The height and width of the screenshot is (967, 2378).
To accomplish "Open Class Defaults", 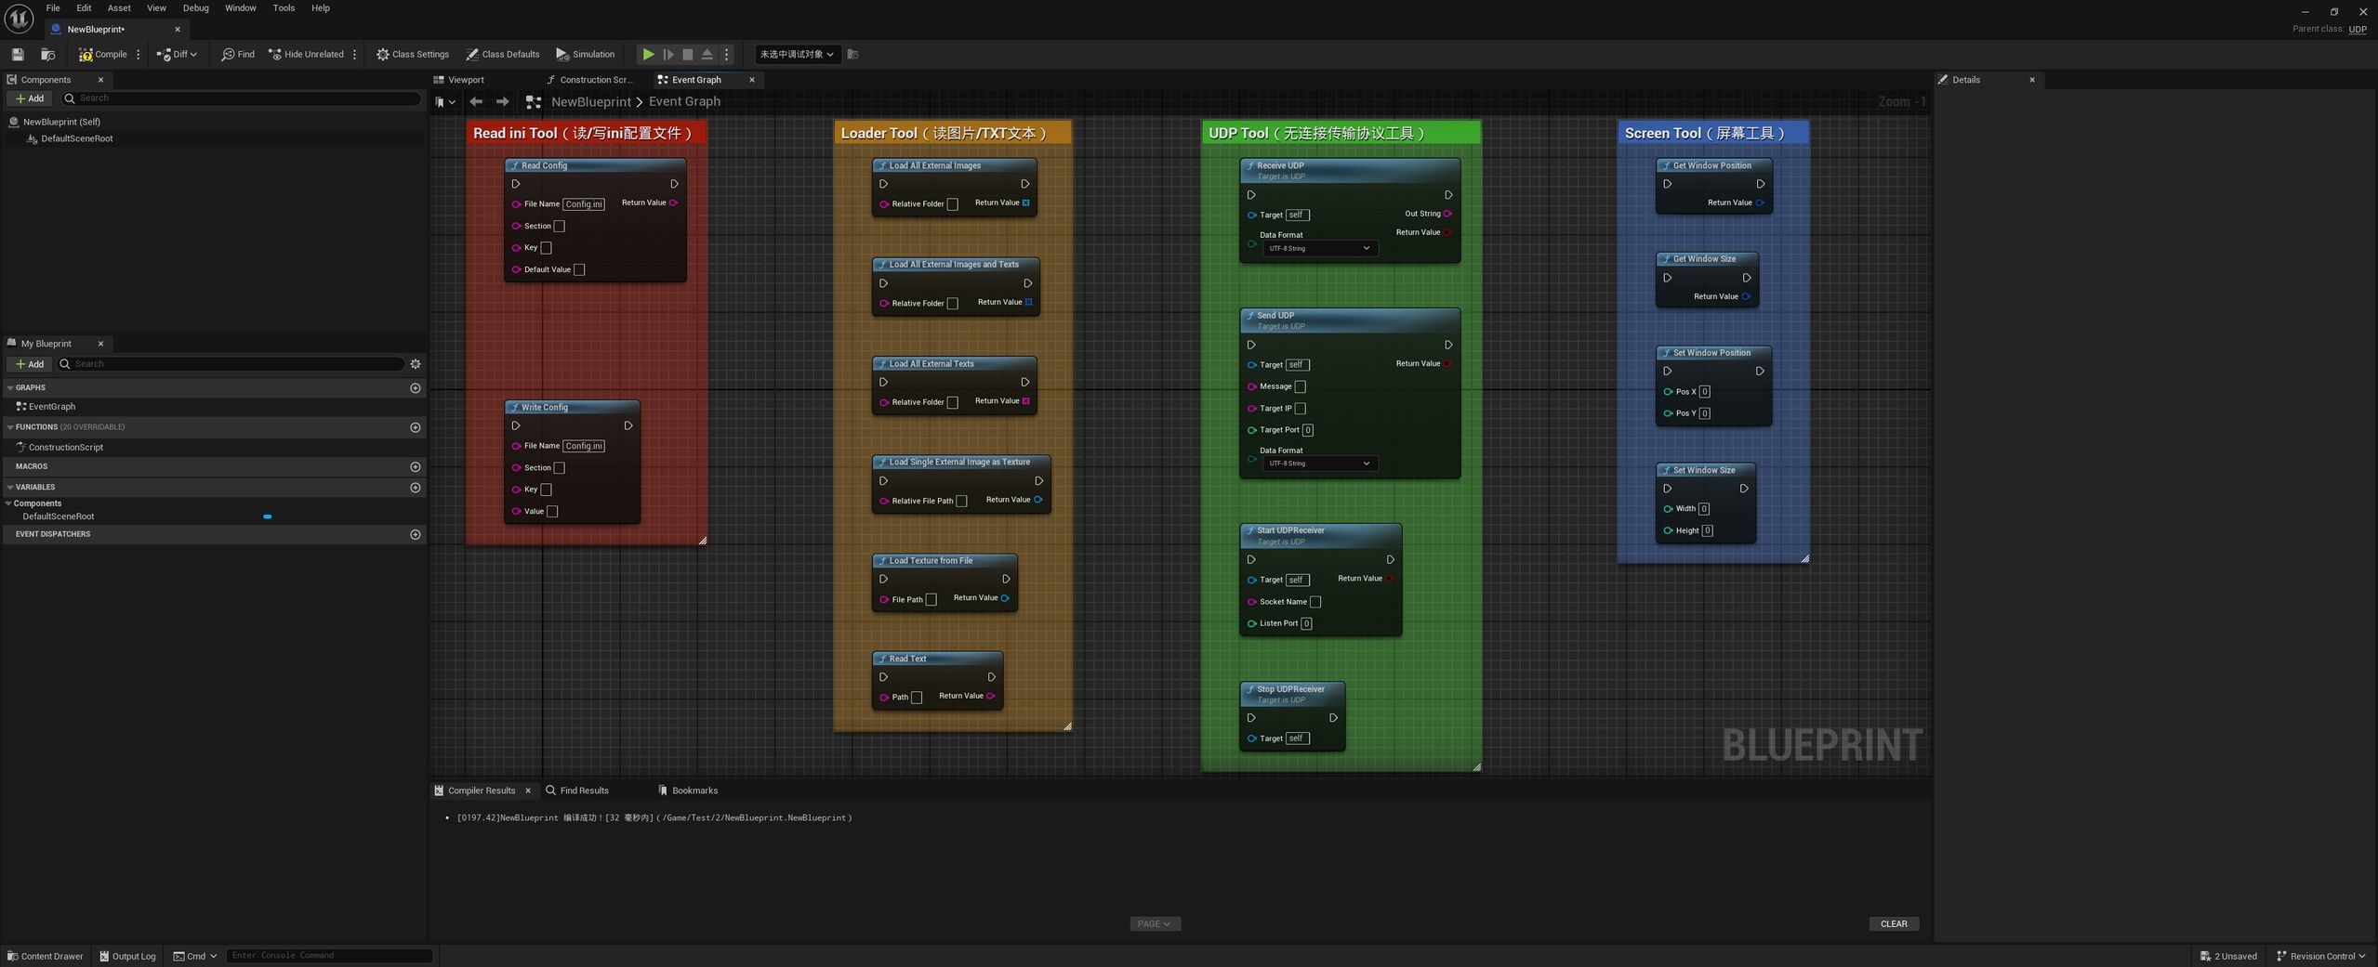I will [502, 54].
